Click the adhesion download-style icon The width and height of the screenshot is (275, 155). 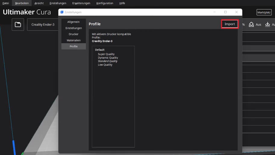[x=267, y=24]
